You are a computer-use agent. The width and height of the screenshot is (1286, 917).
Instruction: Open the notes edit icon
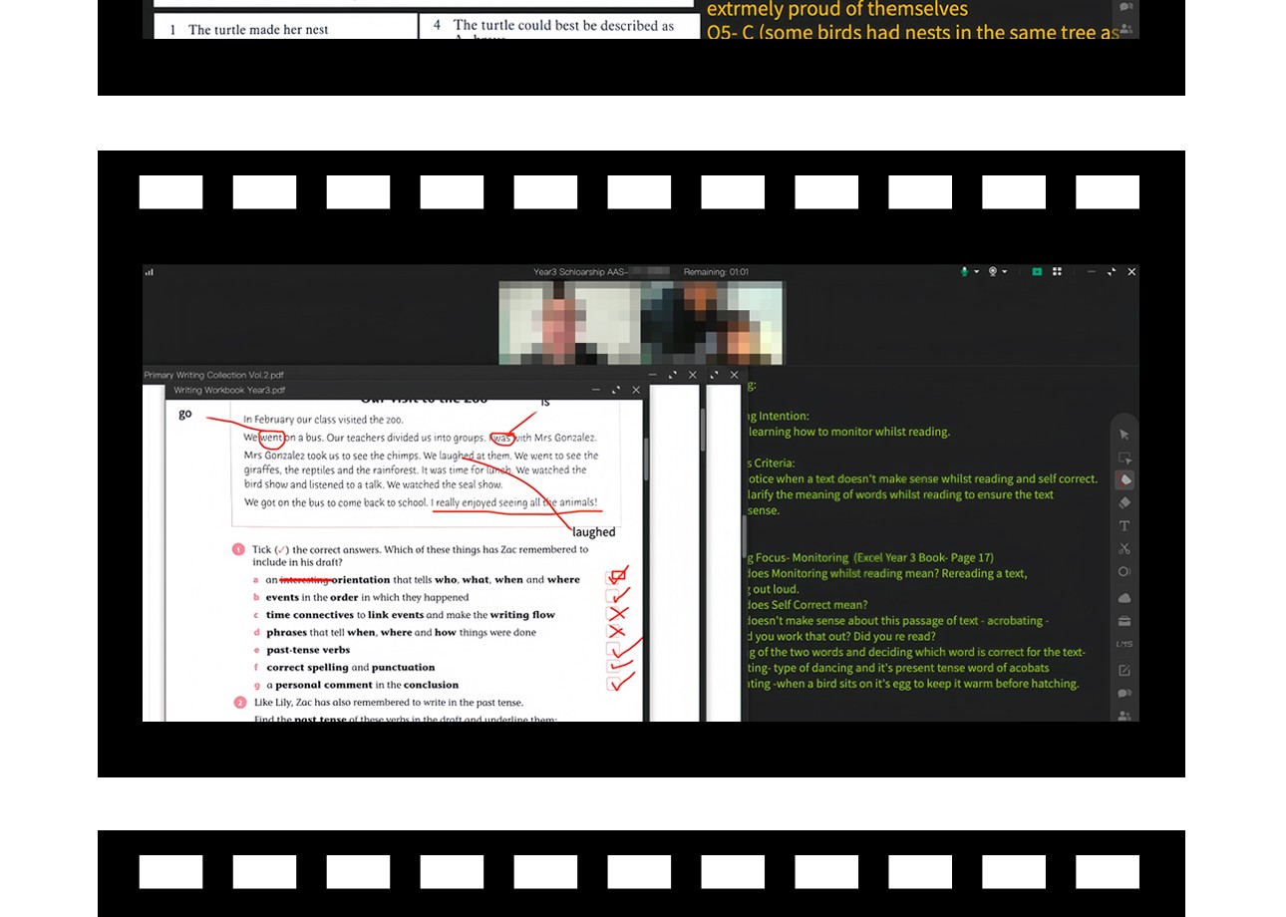[x=1125, y=670]
